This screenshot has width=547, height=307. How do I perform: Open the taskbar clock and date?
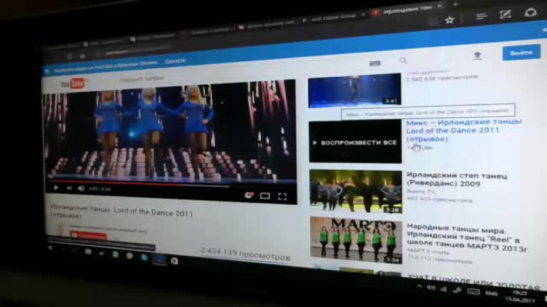click(x=520, y=296)
